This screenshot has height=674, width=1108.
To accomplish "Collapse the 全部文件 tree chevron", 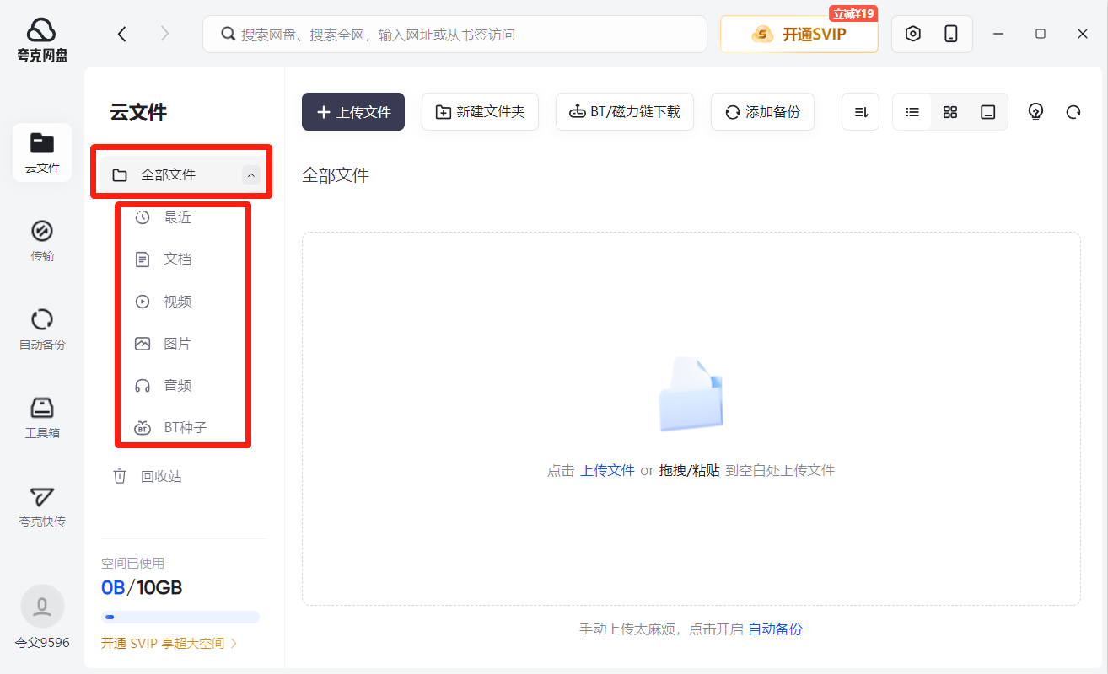I will click(250, 175).
